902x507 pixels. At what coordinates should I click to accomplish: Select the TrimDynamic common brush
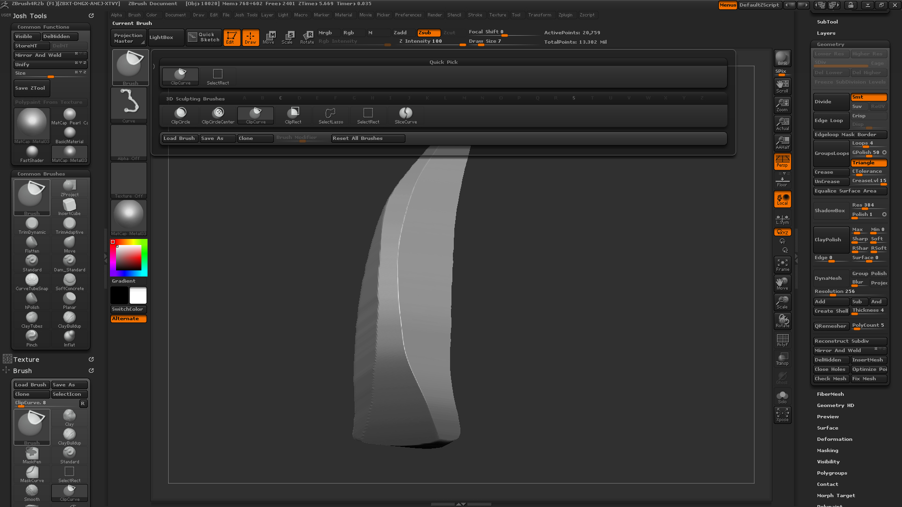32,226
